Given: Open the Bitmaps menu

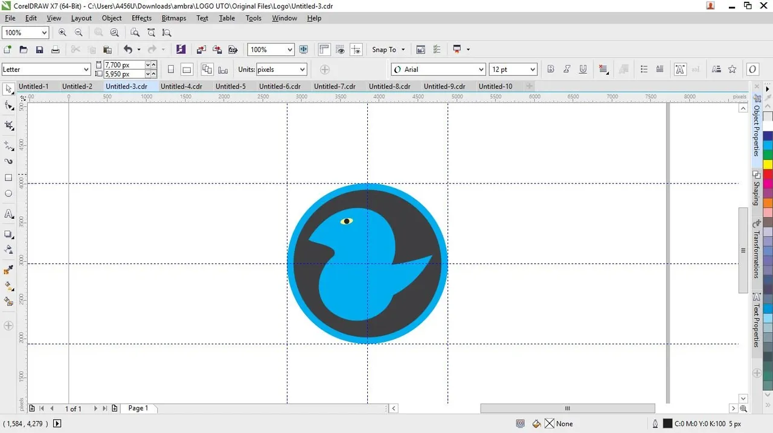Looking at the screenshot, I should (174, 18).
